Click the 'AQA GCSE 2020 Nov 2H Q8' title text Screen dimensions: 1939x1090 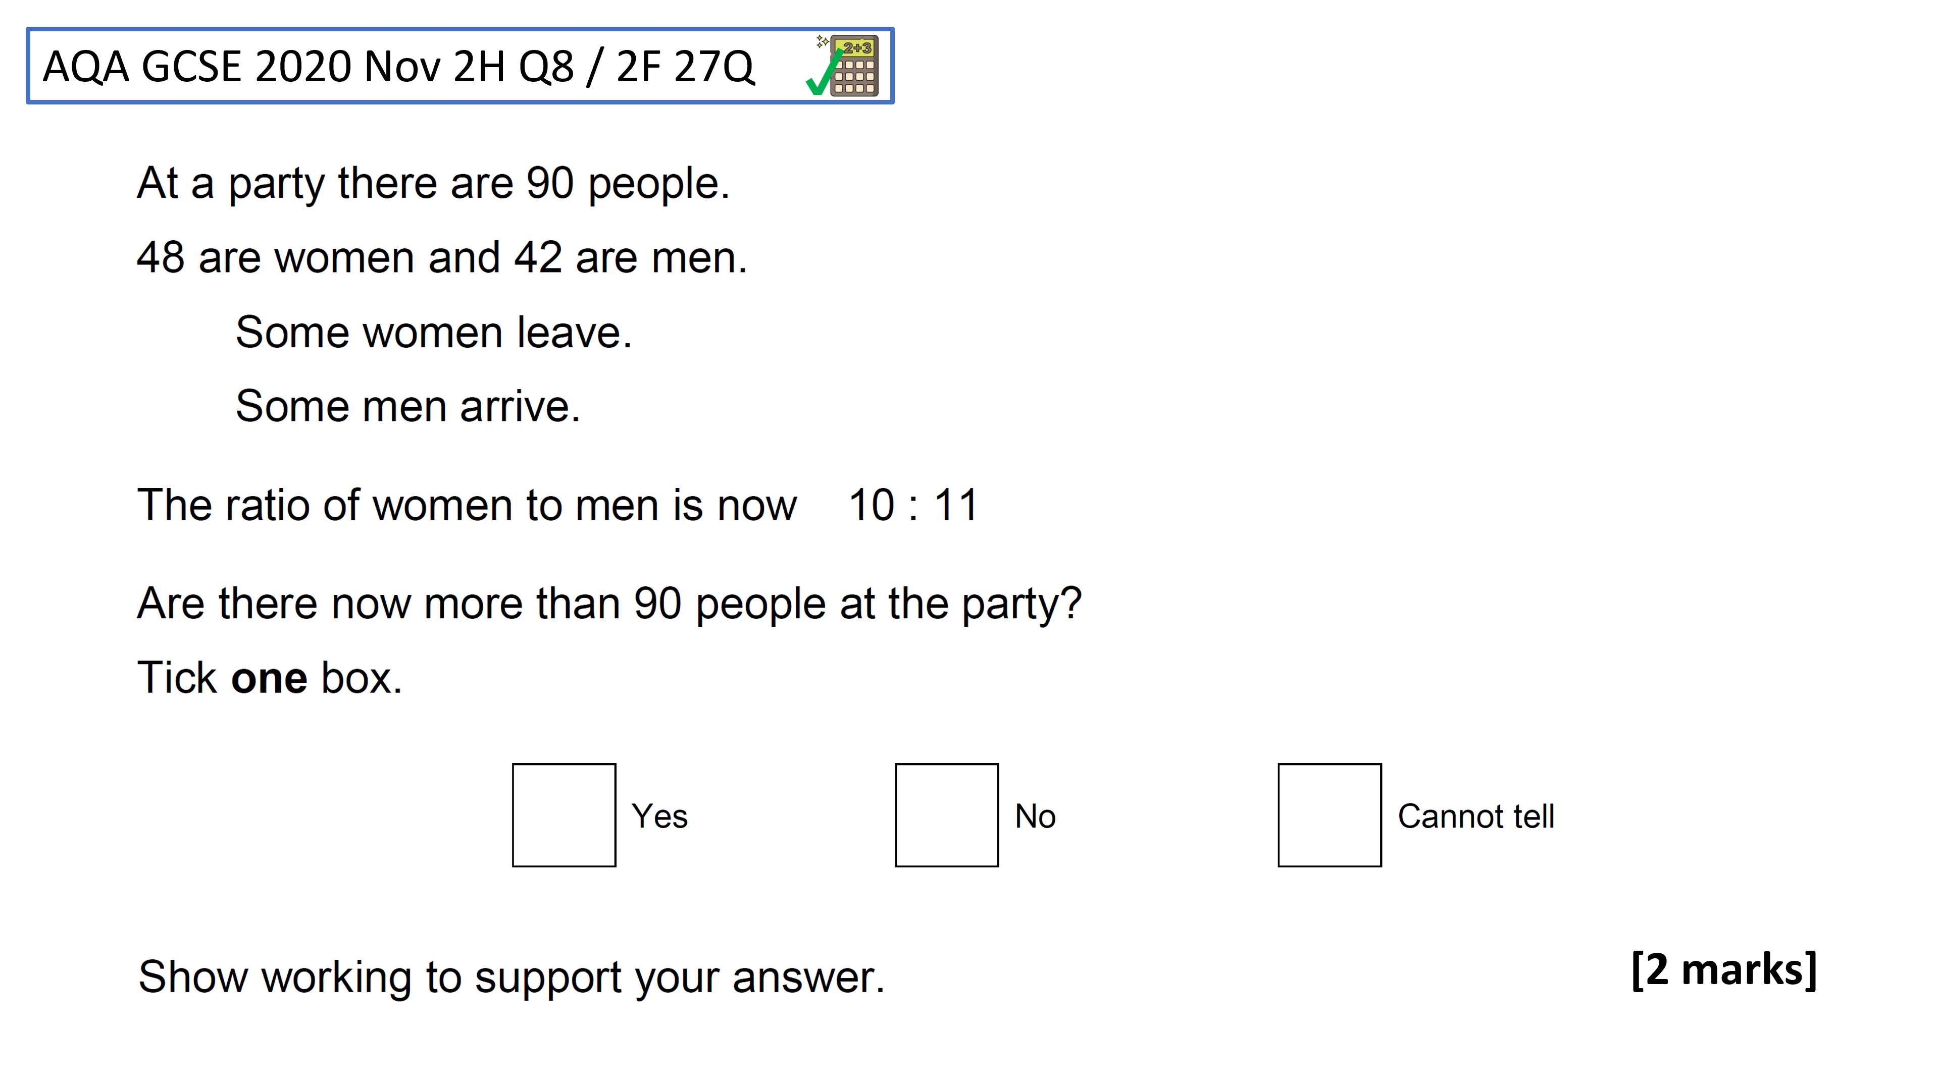click(x=308, y=67)
